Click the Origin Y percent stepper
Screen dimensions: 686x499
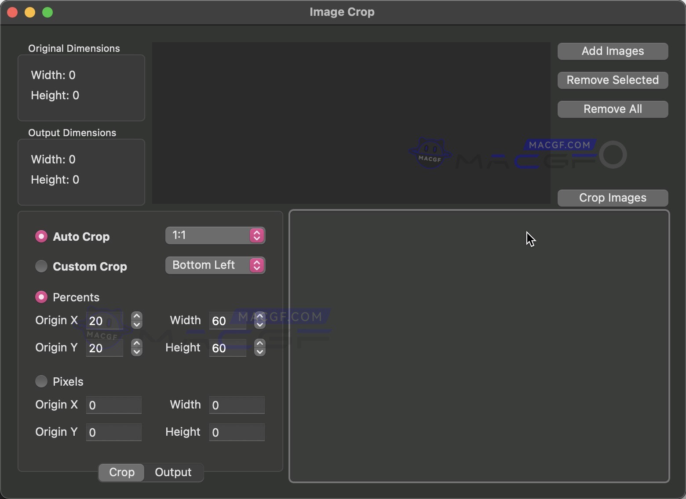[136, 347]
